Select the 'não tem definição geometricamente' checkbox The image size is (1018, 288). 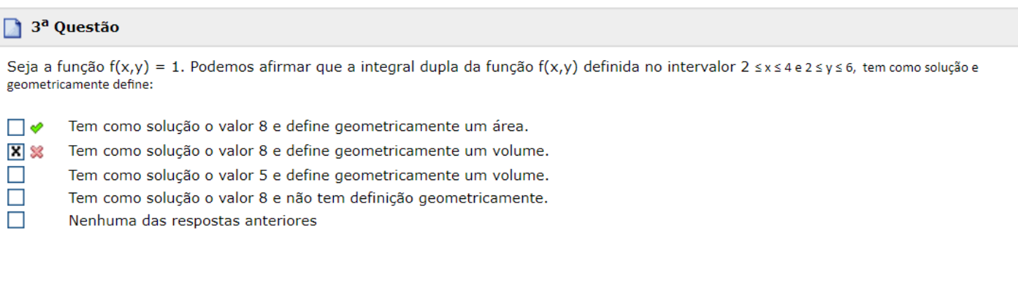(x=15, y=198)
